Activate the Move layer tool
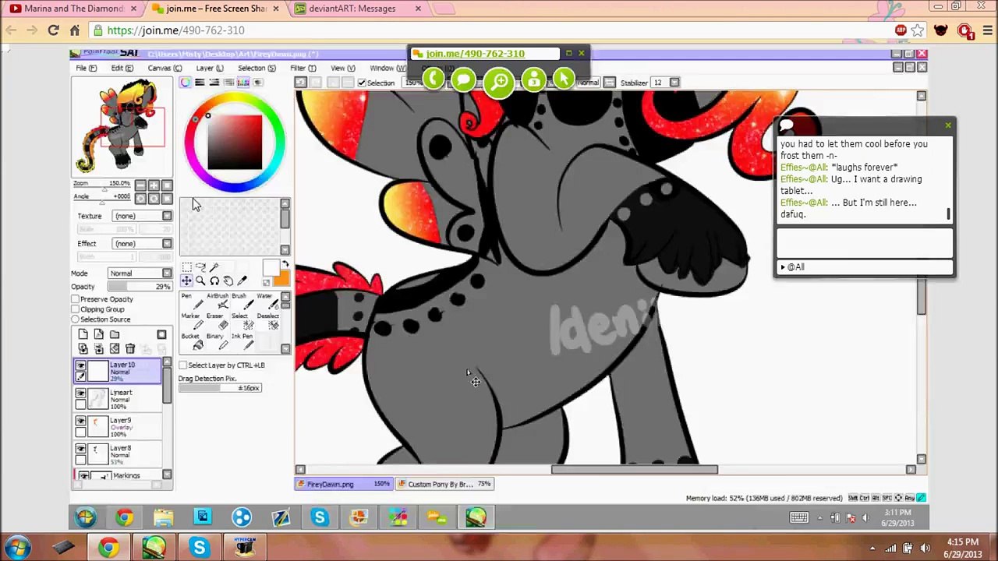 click(x=186, y=281)
